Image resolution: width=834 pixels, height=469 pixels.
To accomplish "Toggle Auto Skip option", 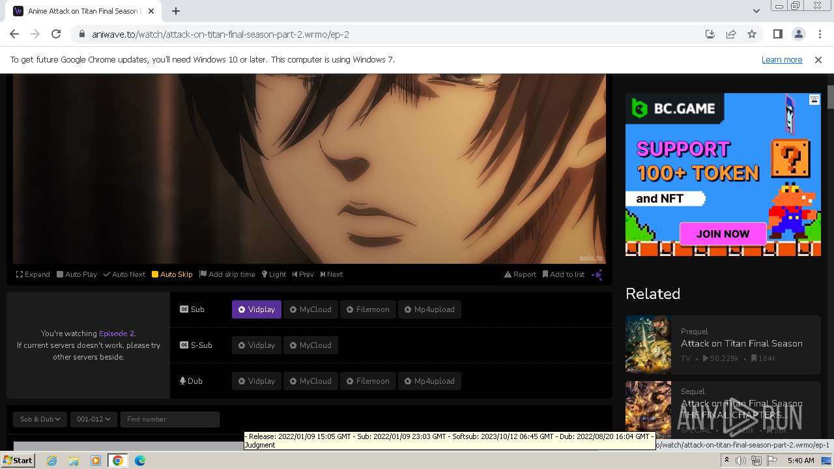I will point(172,274).
